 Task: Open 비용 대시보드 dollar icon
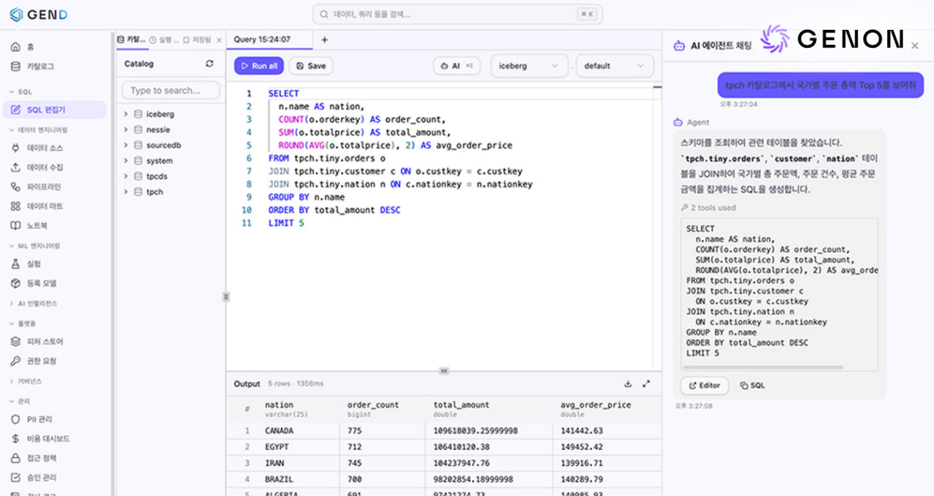[15, 439]
